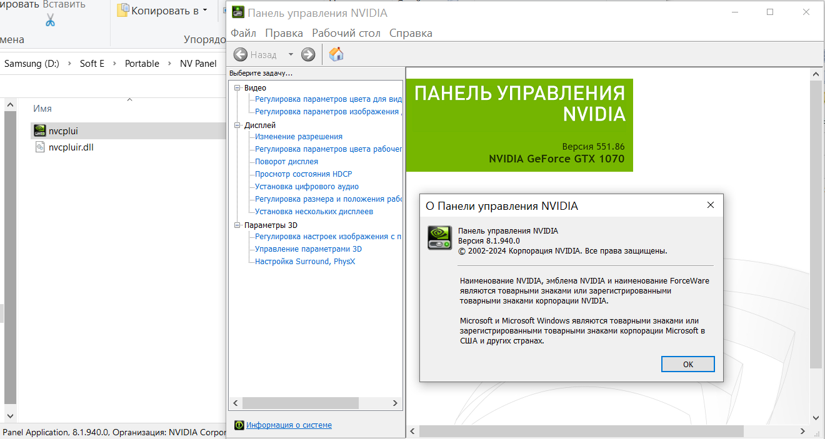Image resolution: width=825 pixels, height=439 pixels.
Task: Click the system information icon at bottom
Action: point(239,425)
